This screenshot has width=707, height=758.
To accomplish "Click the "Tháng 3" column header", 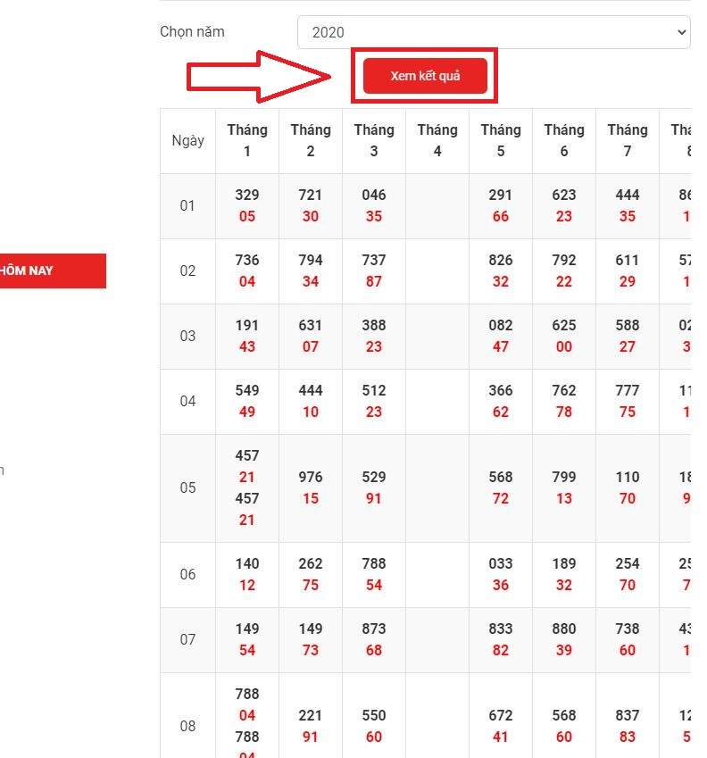I will click(x=374, y=141).
